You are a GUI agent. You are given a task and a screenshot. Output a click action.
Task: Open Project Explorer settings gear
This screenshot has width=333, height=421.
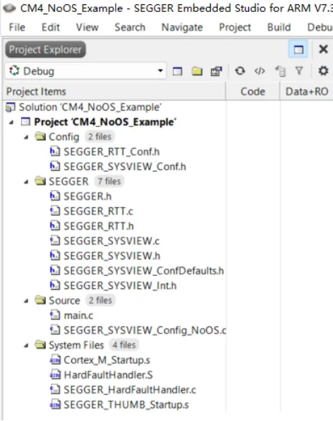pos(323,71)
